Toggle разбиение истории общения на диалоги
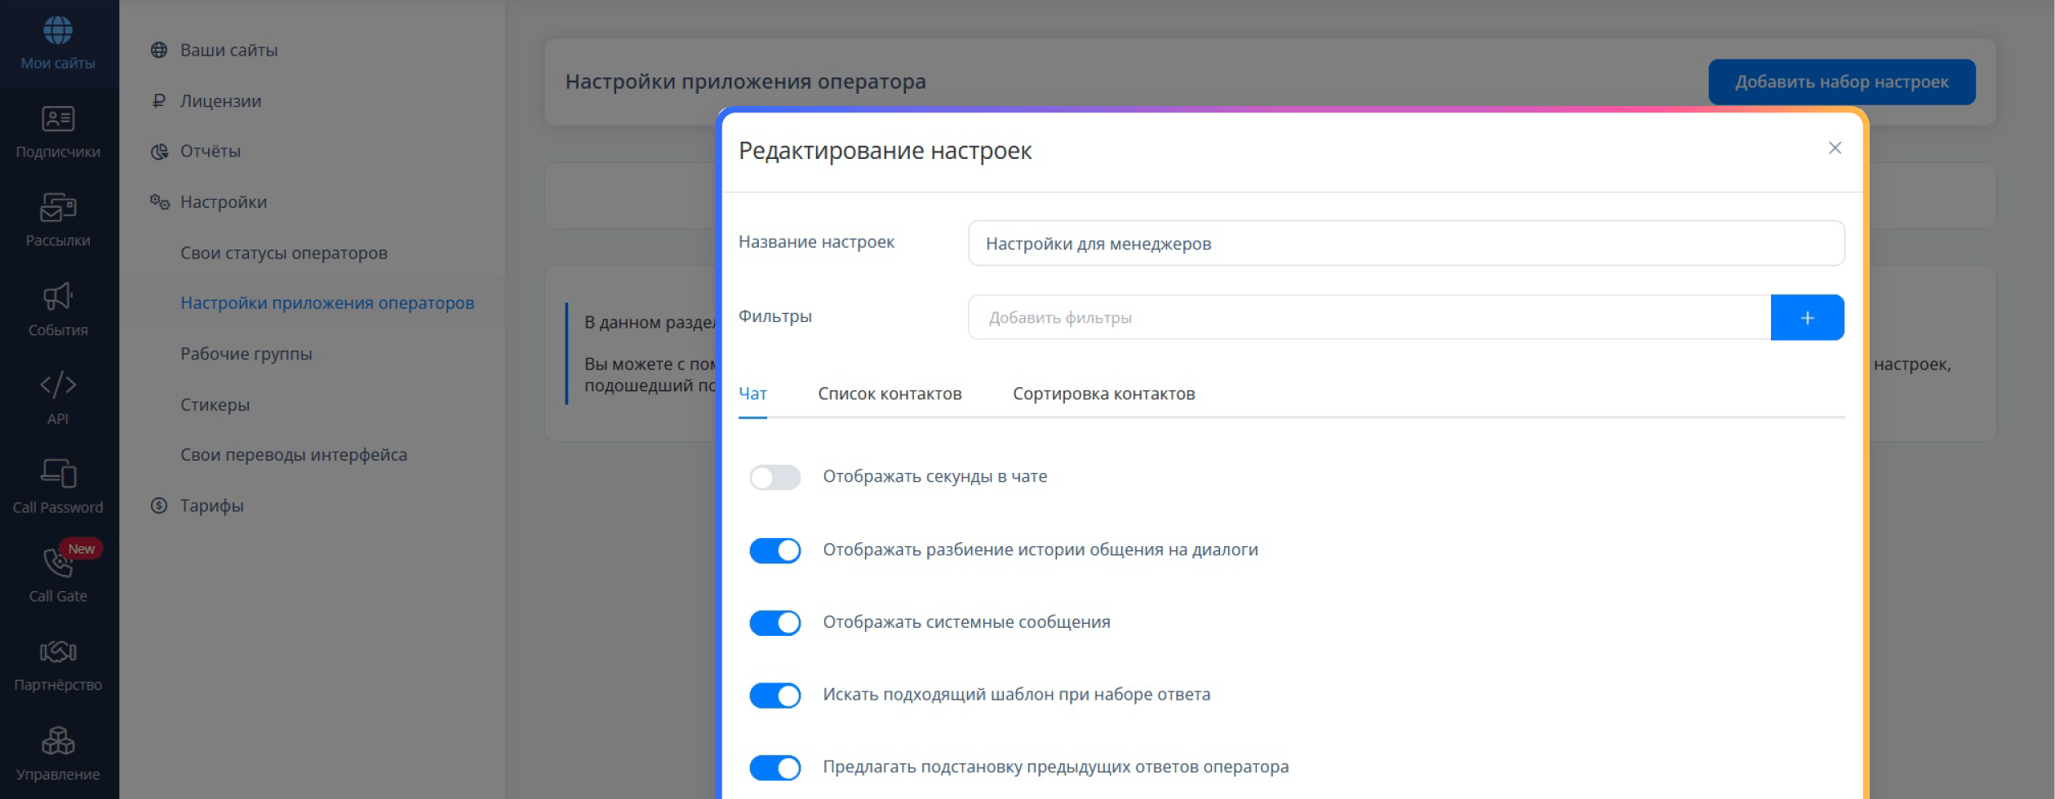2055x799 pixels. point(775,550)
